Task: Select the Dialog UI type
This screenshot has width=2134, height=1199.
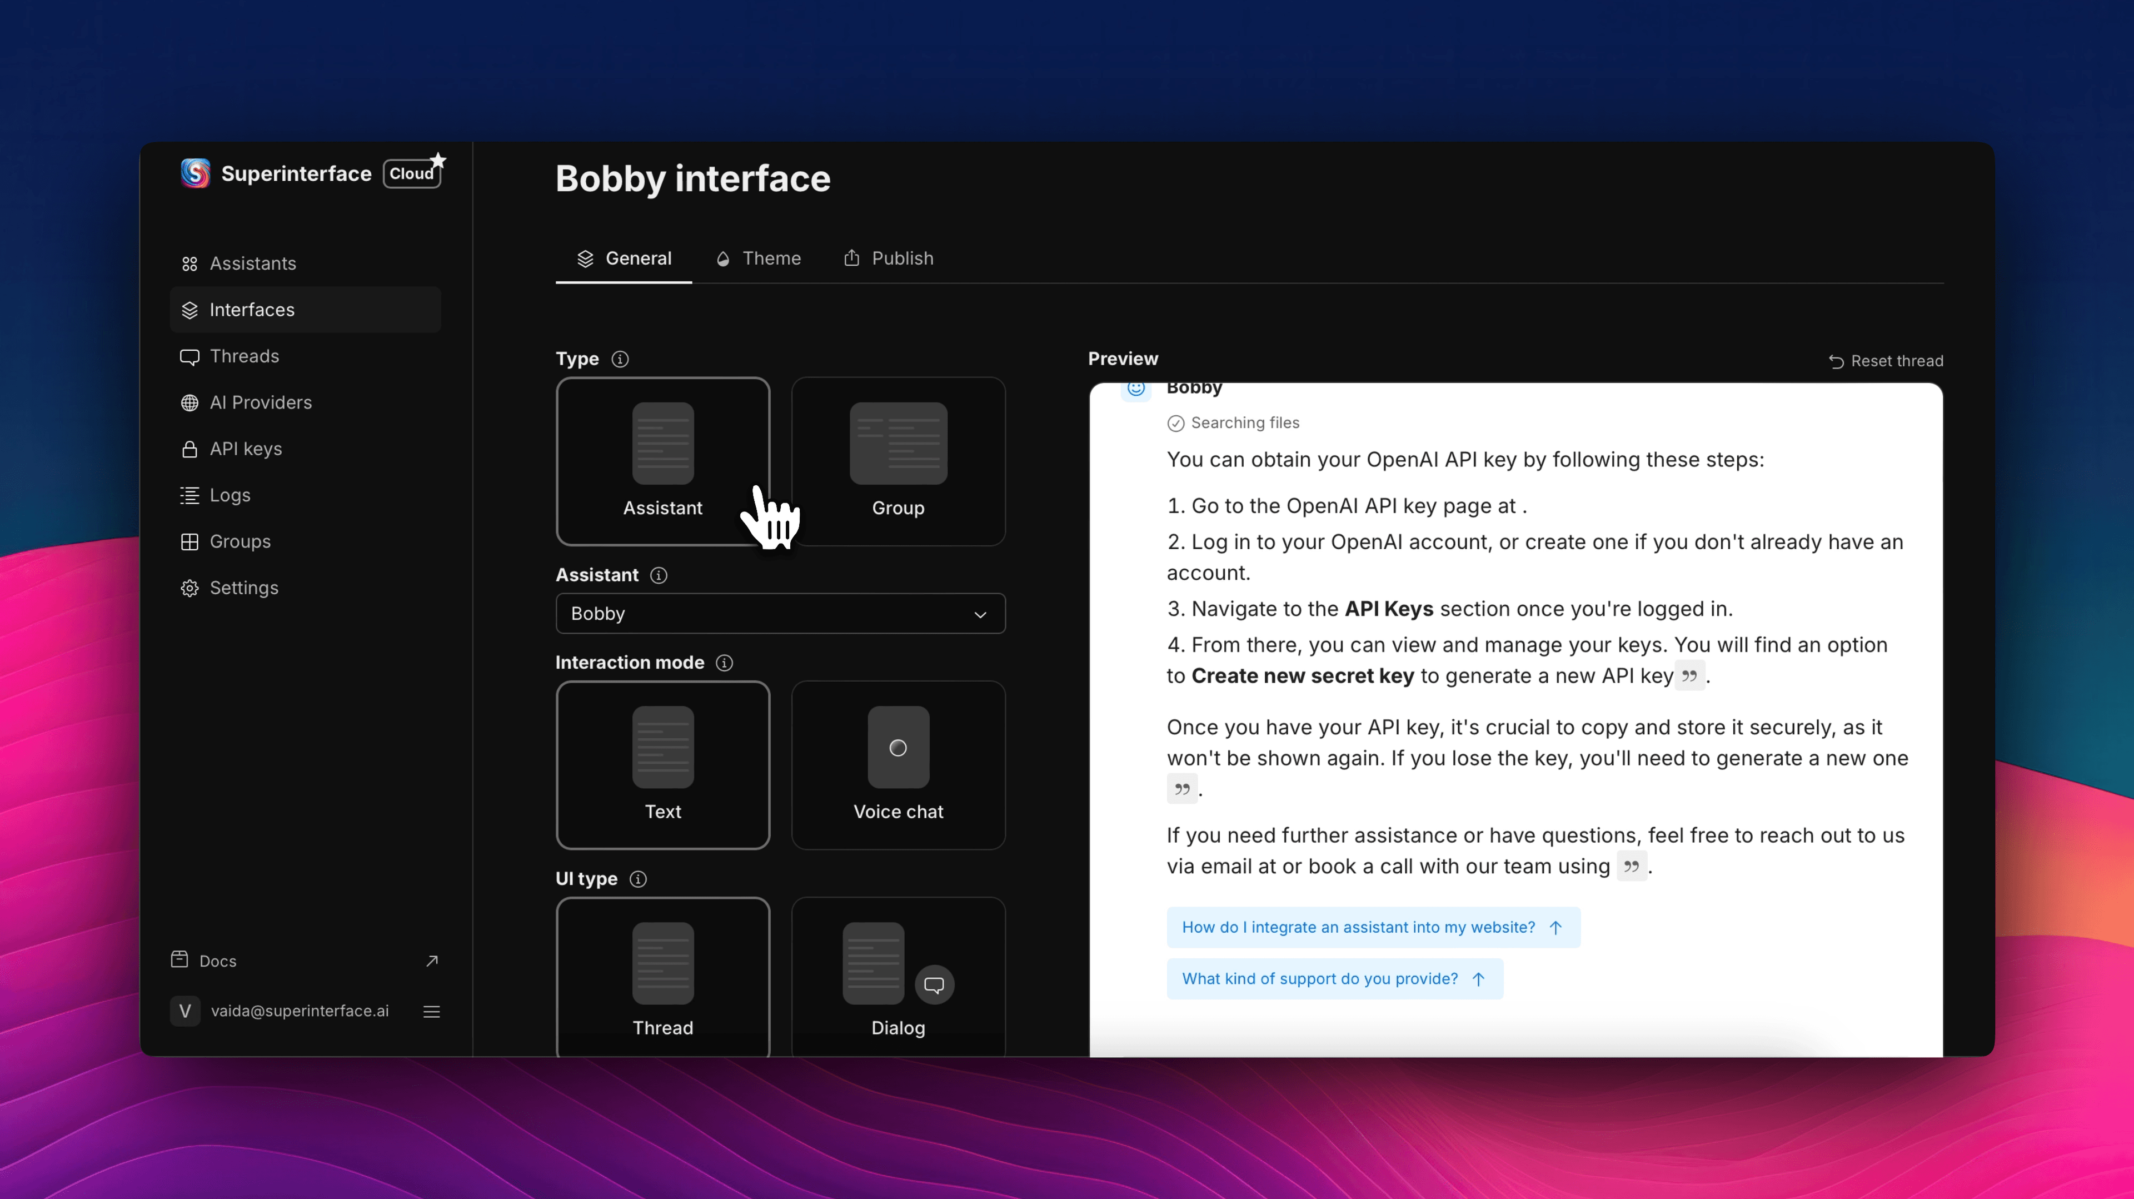Action: tap(897, 978)
